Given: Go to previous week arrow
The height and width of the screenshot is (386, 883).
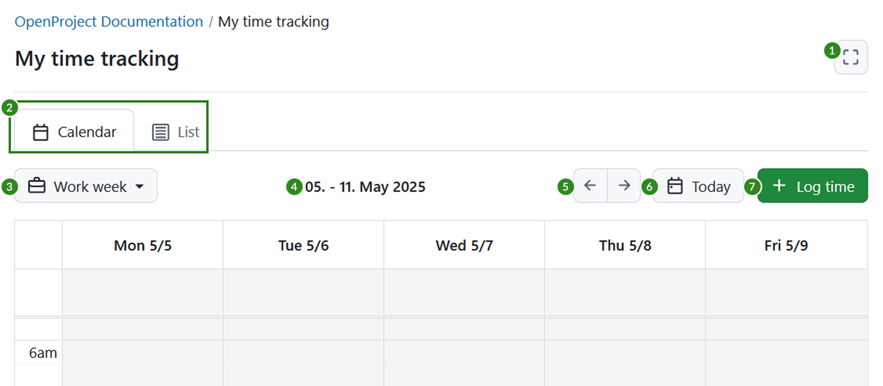Looking at the screenshot, I should (590, 186).
